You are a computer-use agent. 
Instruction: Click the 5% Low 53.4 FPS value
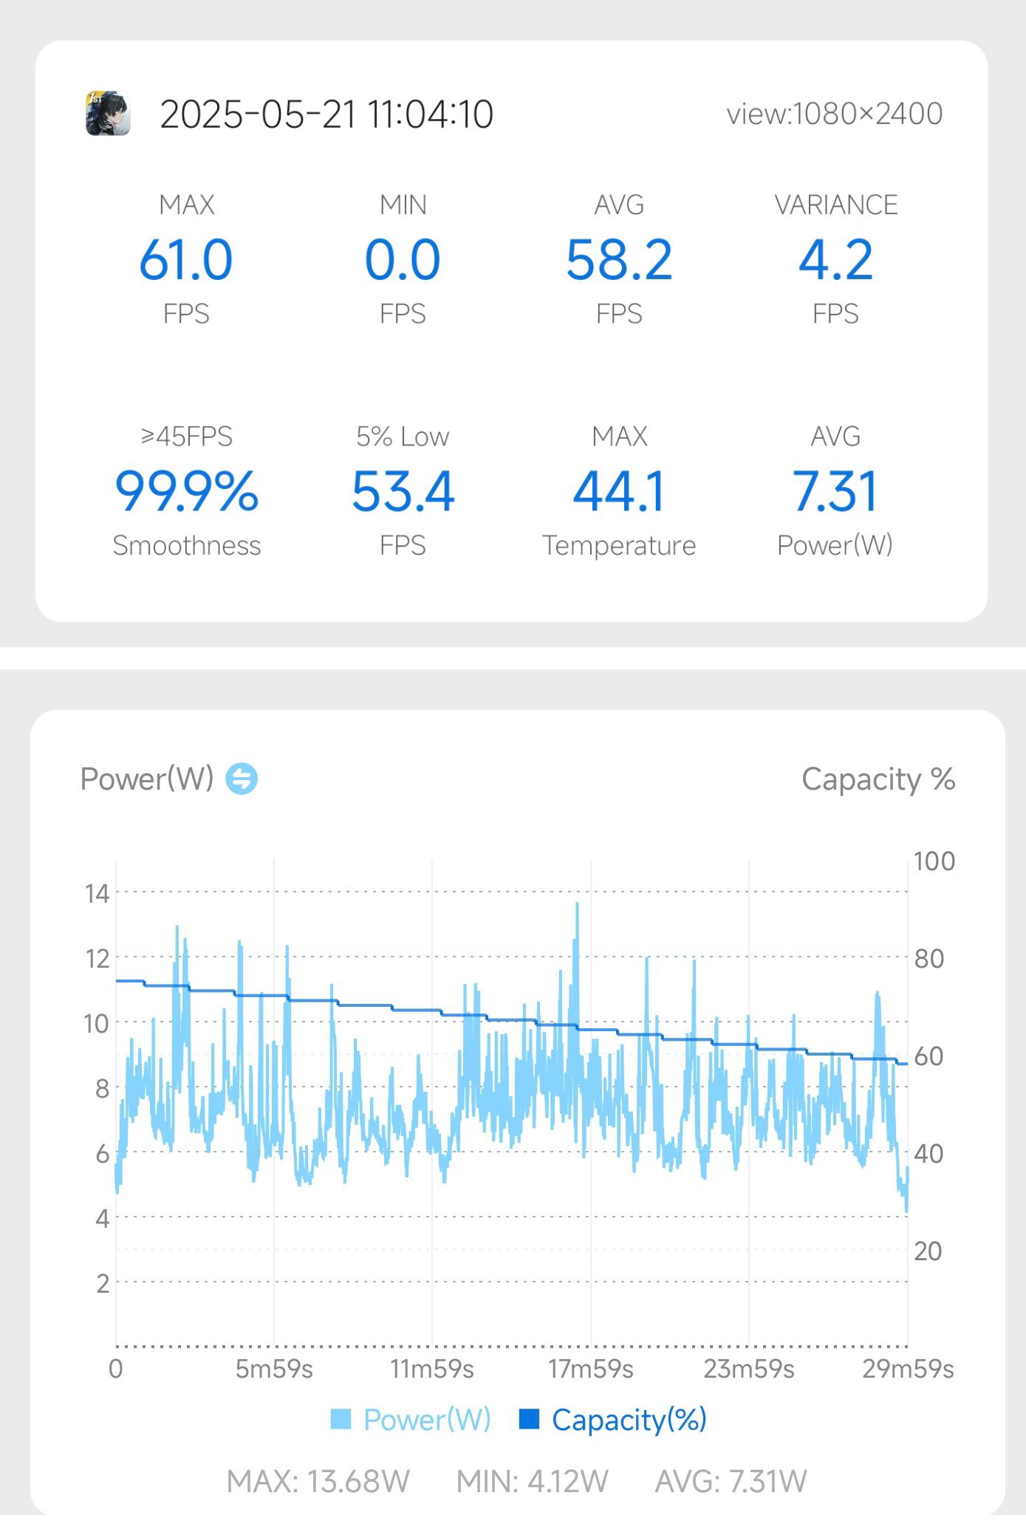click(x=403, y=491)
